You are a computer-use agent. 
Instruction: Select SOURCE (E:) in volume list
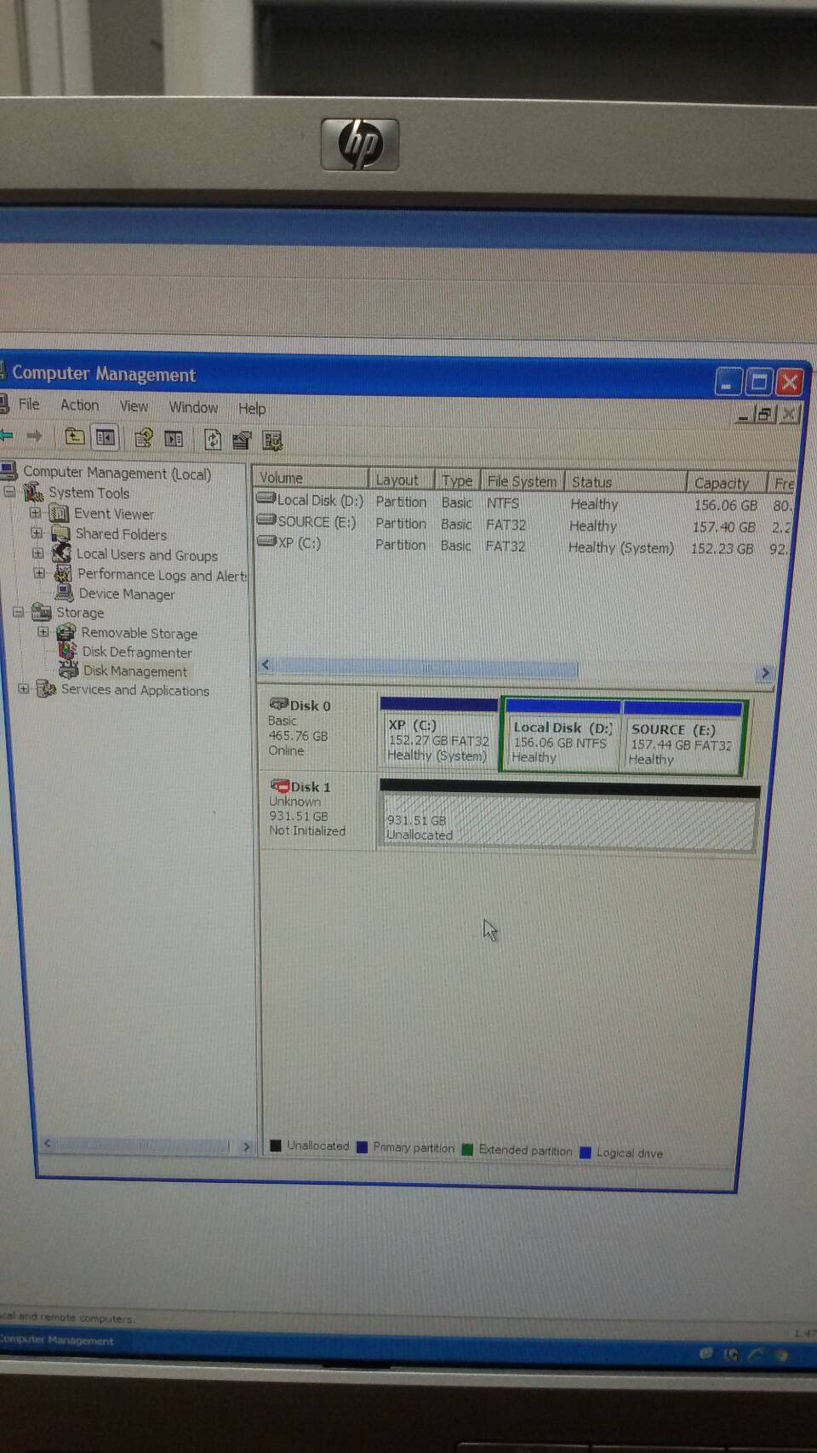[307, 521]
